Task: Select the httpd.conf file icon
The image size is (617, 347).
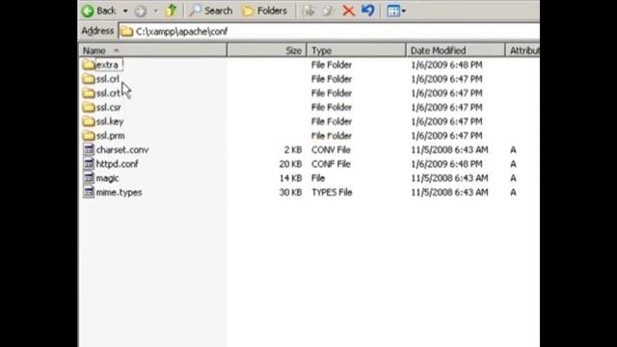Action: 89,164
